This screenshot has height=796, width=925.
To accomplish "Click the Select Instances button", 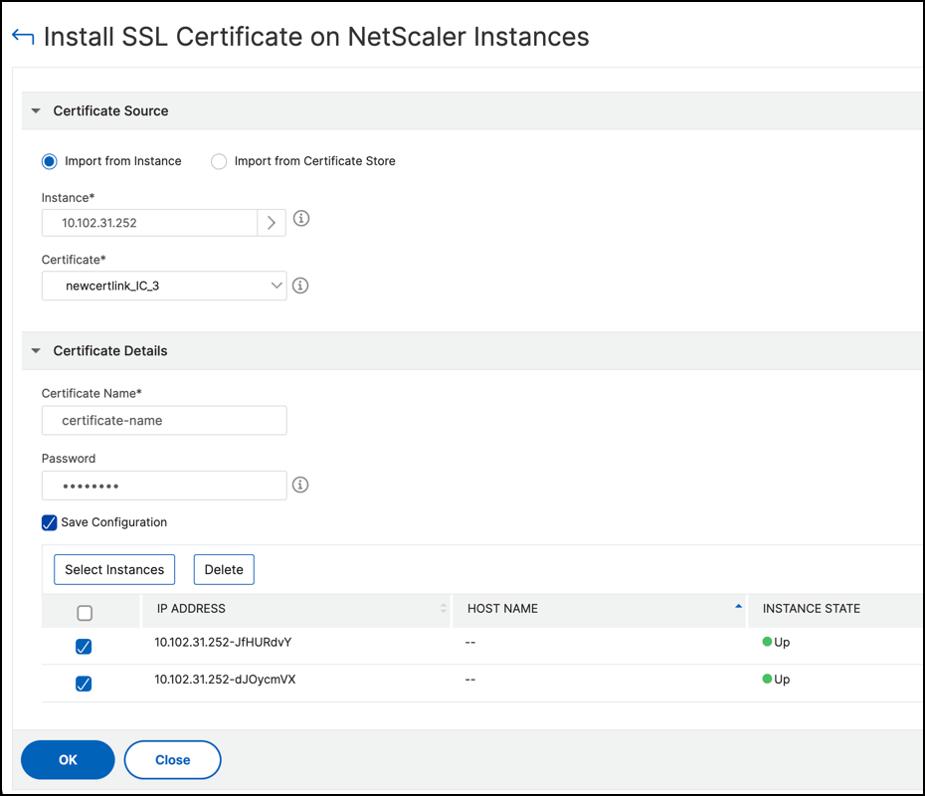I will tap(113, 569).
